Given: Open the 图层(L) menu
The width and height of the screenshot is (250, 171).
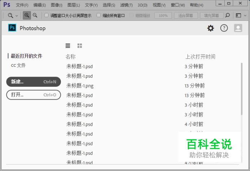Looking at the screenshot, I should point(73,5).
